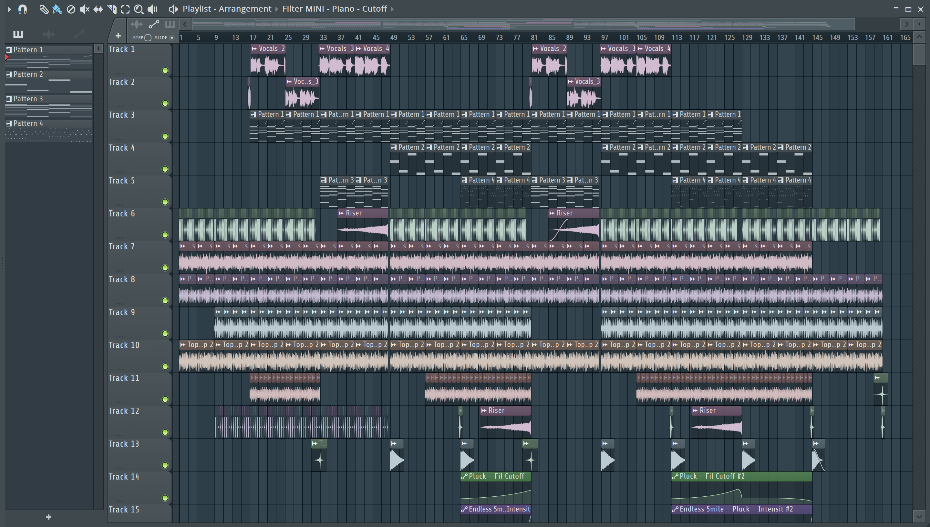This screenshot has width=930, height=527.
Task: Open the Playlist - Arrangement breadcrumb
Action: (227, 9)
